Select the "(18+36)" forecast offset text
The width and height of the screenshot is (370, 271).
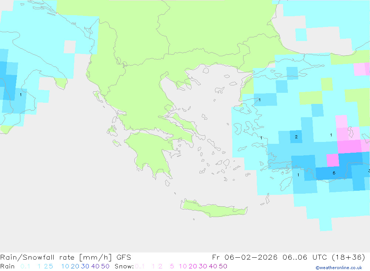click(348, 257)
